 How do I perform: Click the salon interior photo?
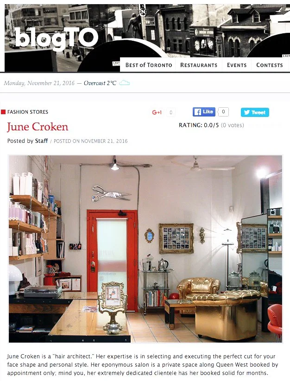[x=145, y=249]
